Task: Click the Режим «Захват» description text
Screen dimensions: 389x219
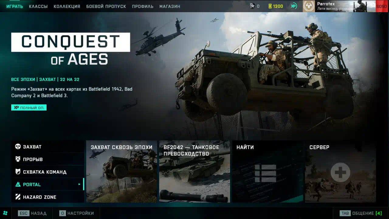Action: [72, 92]
